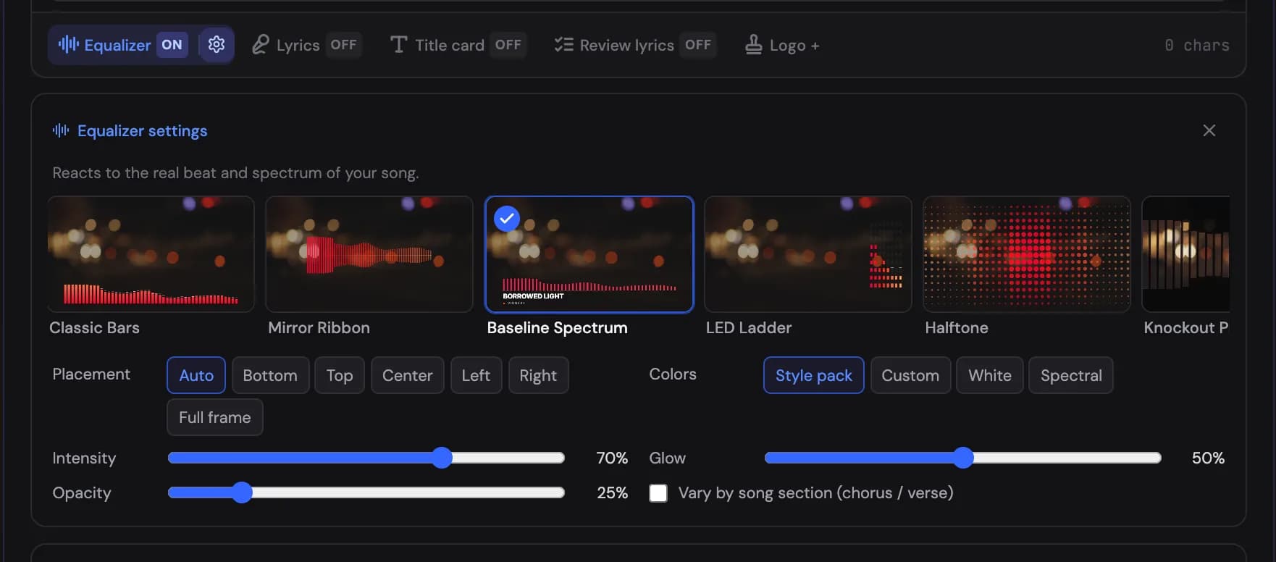Viewport: 1276px width, 562px height.
Task: Choose White colors
Action: coord(990,375)
